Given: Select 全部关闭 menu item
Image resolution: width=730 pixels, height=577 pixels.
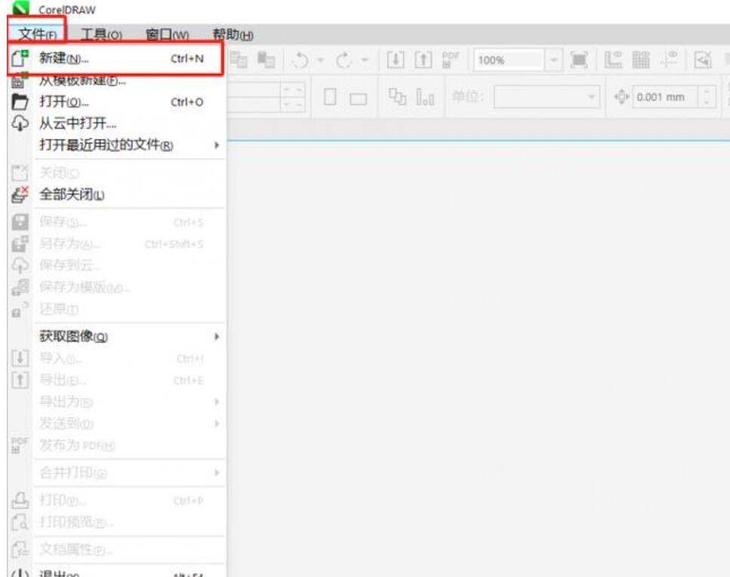Looking at the screenshot, I should pyautogui.click(x=116, y=194).
